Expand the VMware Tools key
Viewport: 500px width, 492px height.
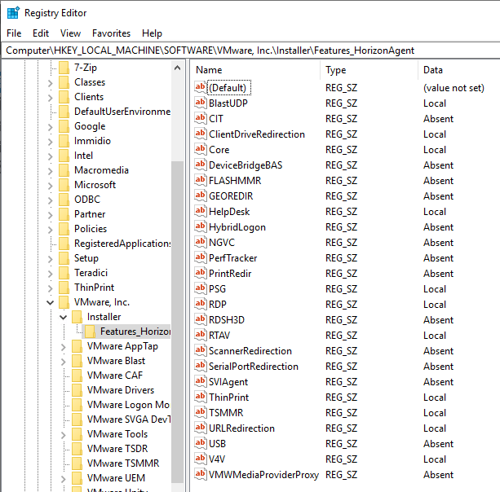click(63, 435)
